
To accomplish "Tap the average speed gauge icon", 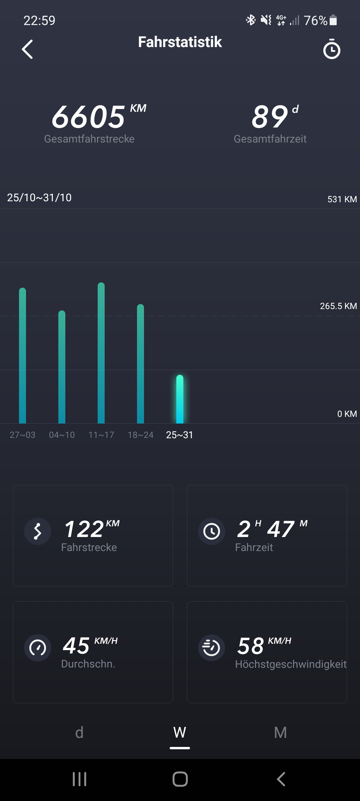I will pyautogui.click(x=38, y=648).
